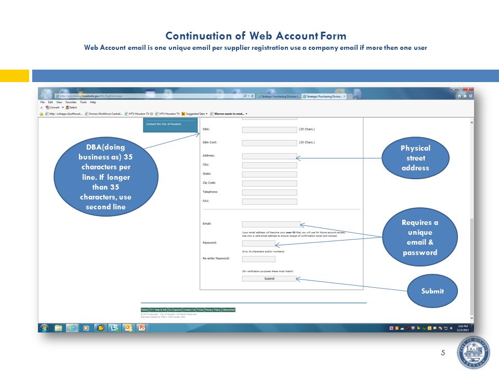499x374 pixels.
Task: Click the taskbar clock showing 3:54 PM
Action: tap(463, 328)
